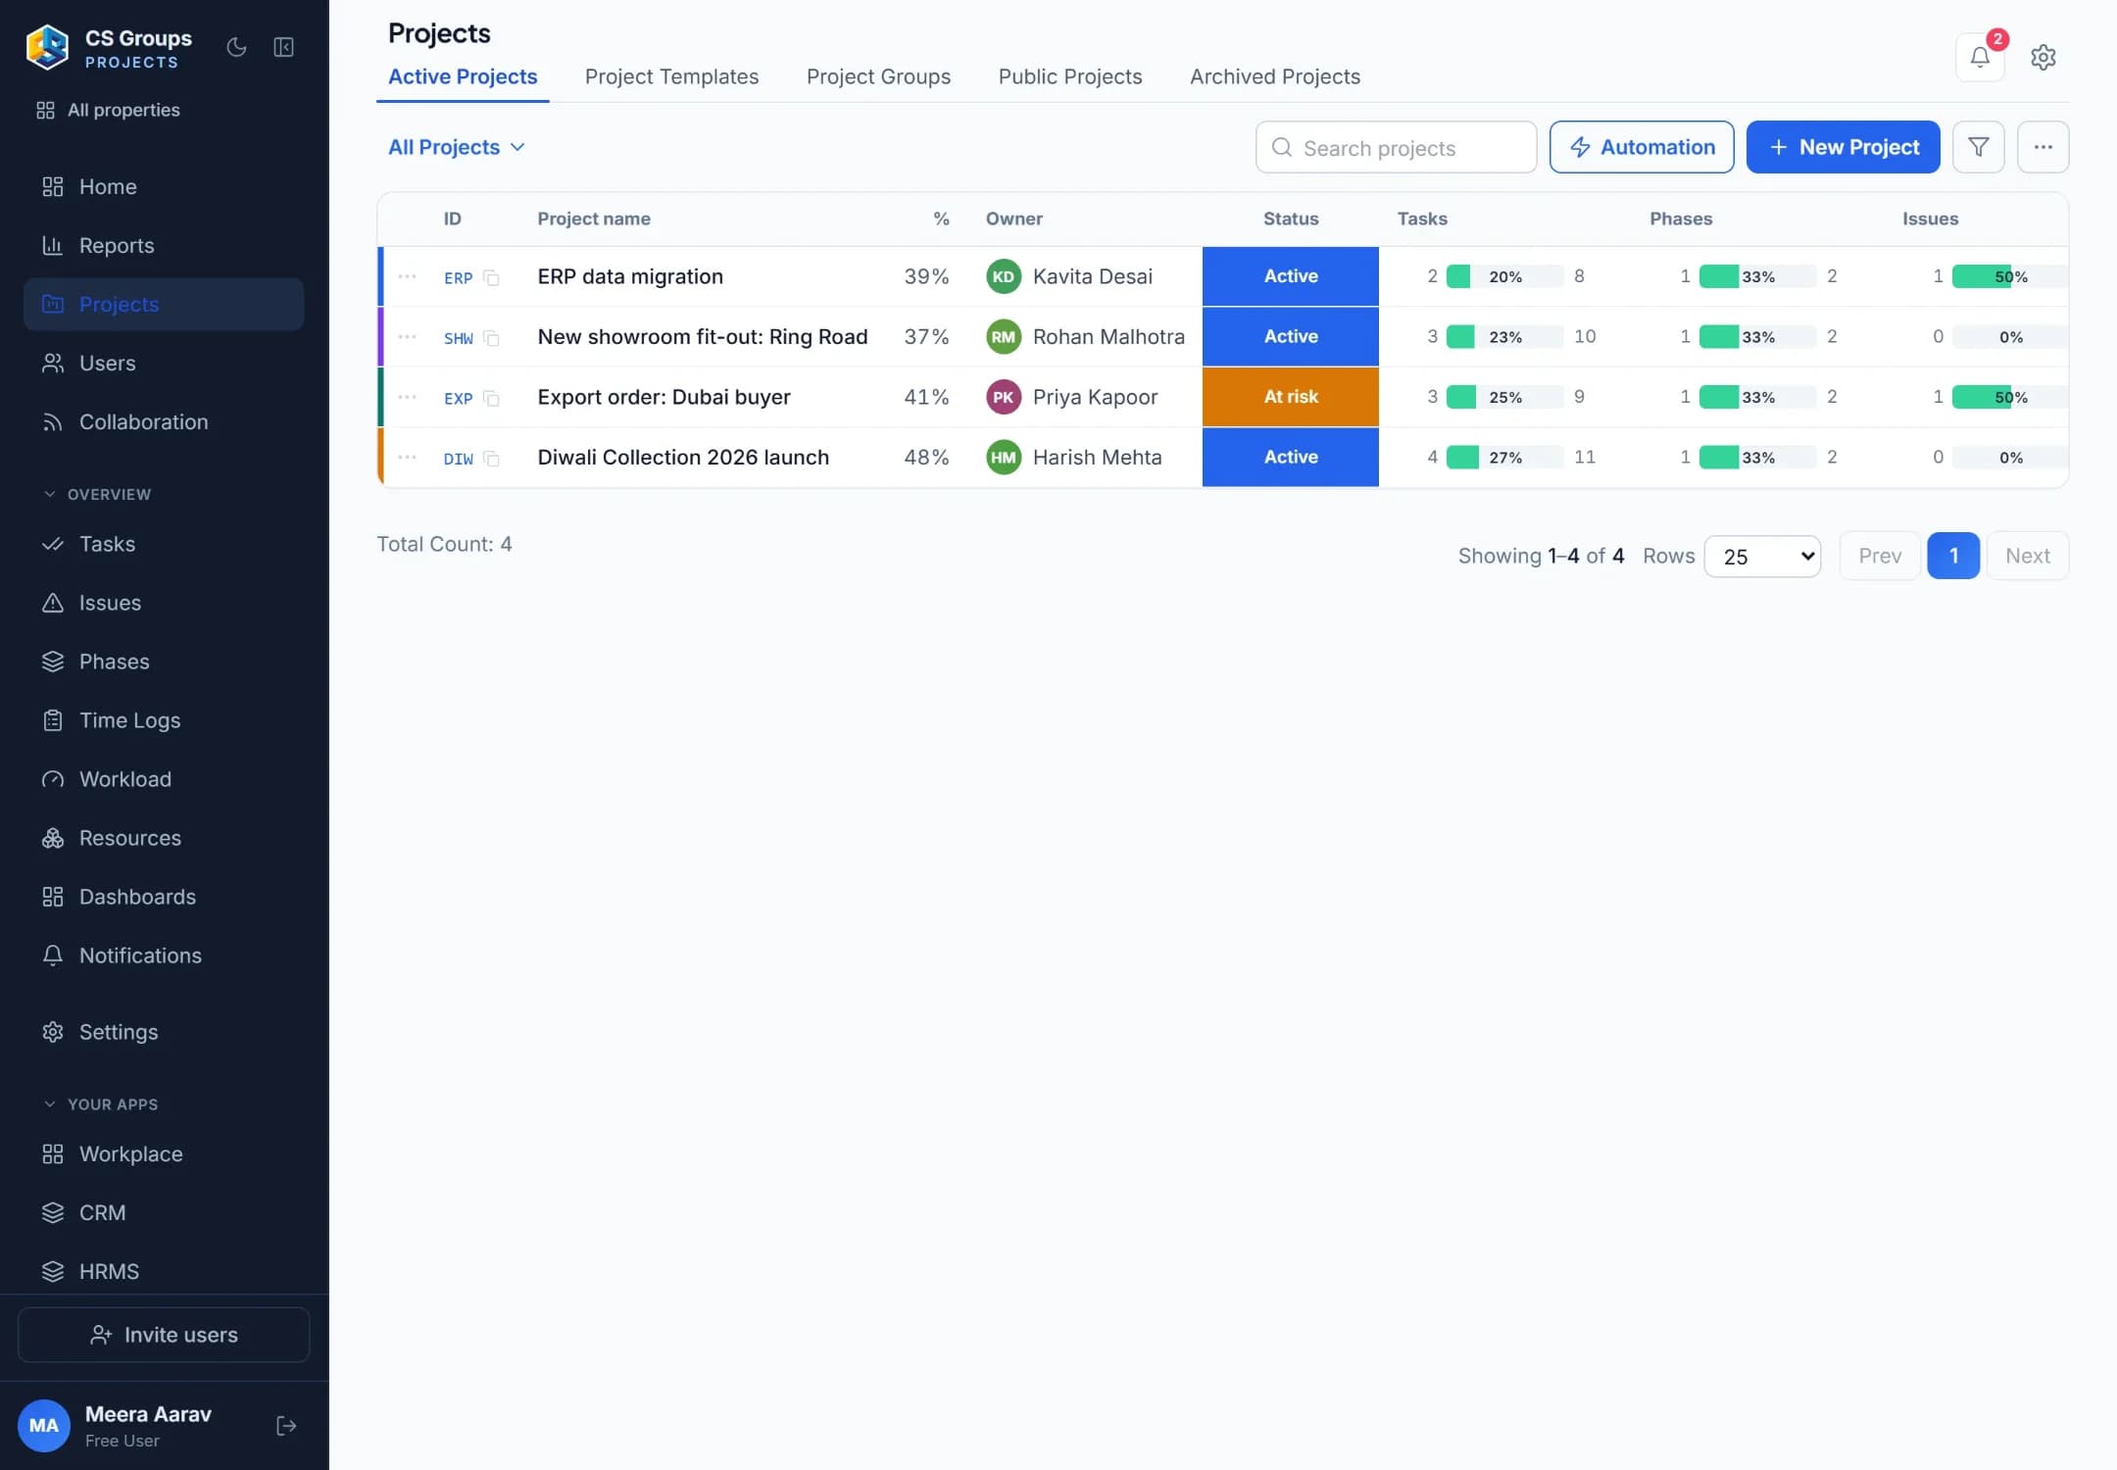Click KD avatar of Kavita Desai
Viewport: 2117px width, 1470px height.
[x=1004, y=276]
